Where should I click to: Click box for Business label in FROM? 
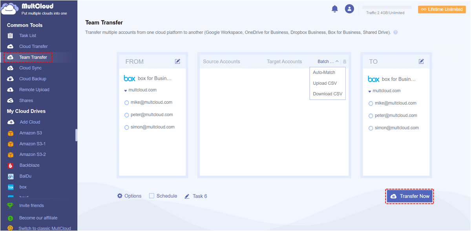155,78
